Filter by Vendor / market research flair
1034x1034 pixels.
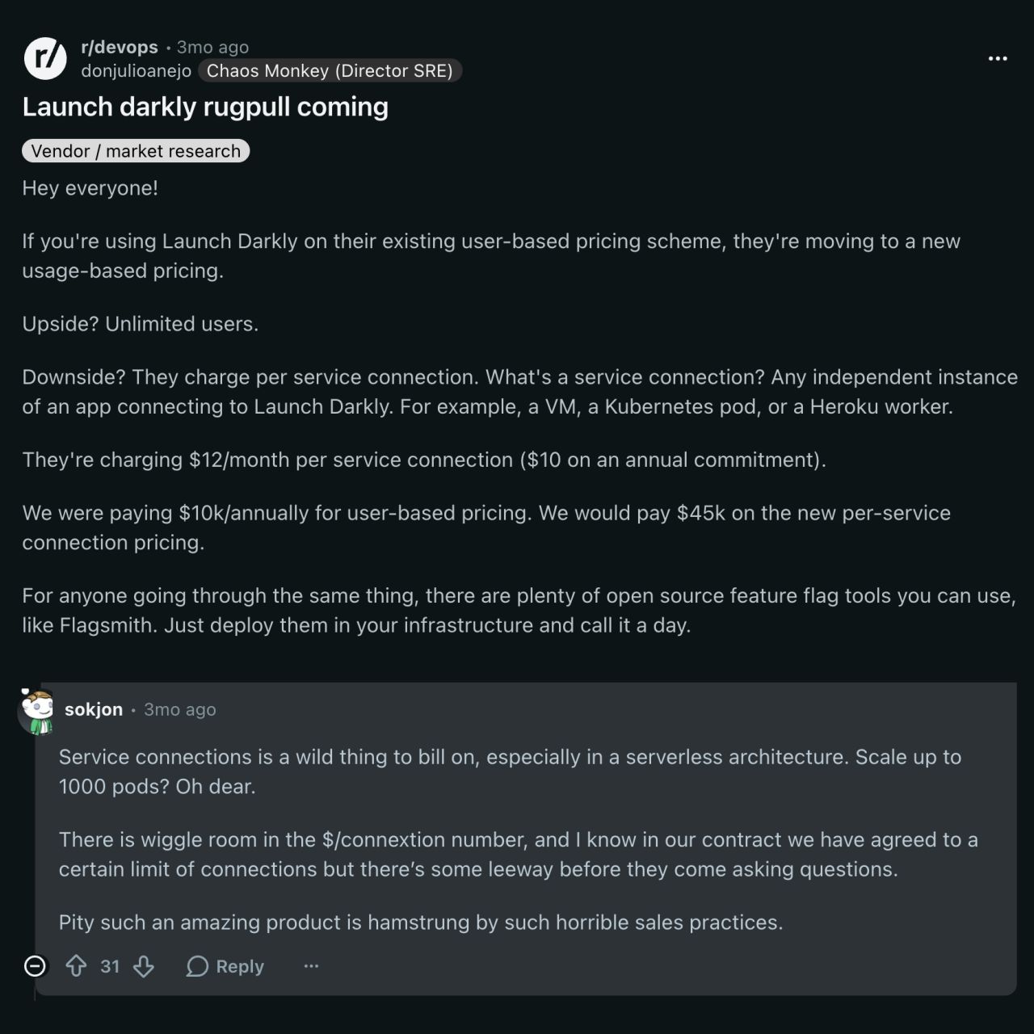pyautogui.click(x=136, y=151)
